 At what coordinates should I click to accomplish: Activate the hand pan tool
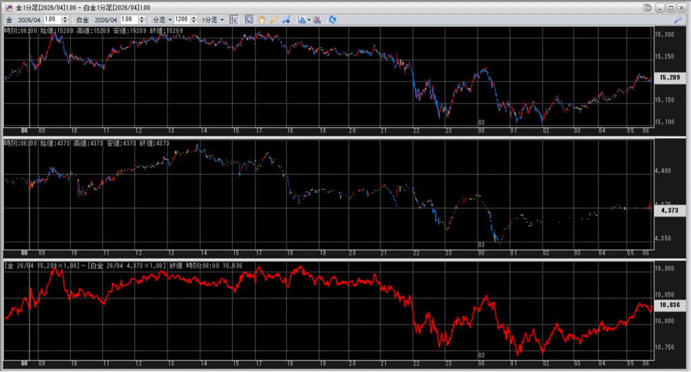[261, 20]
